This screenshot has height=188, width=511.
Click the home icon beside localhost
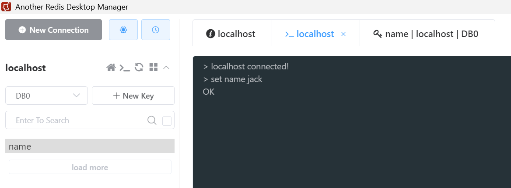111,68
